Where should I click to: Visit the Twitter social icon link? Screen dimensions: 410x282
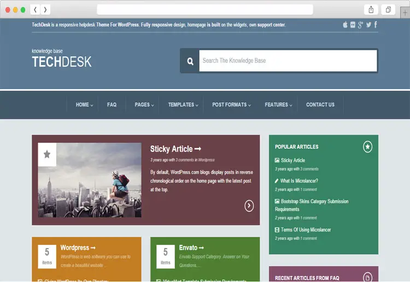(368, 25)
